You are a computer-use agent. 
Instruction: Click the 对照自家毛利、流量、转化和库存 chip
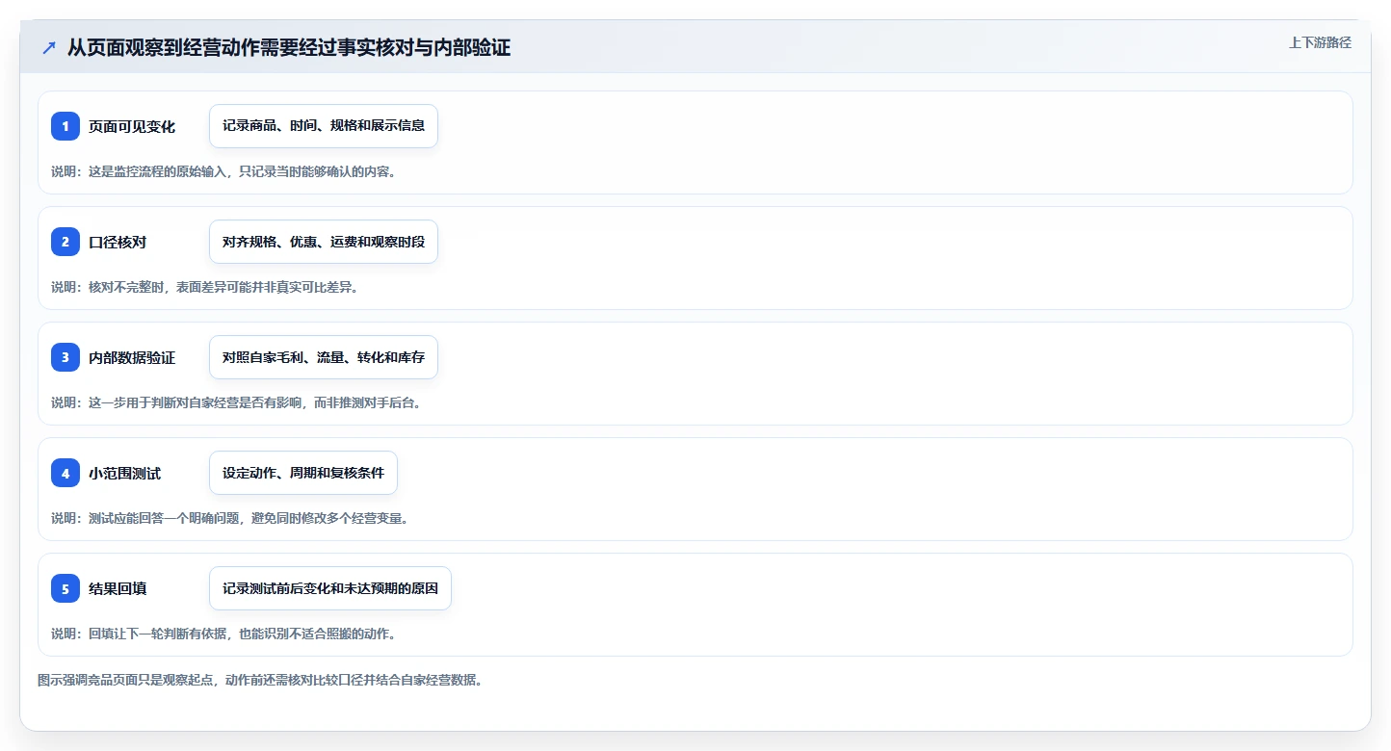pyautogui.click(x=324, y=357)
